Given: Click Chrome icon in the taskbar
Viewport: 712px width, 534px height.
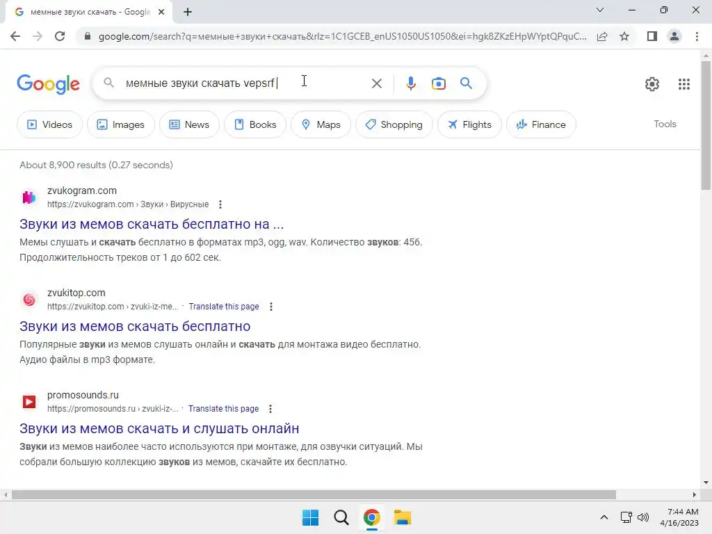Looking at the screenshot, I should point(371,517).
